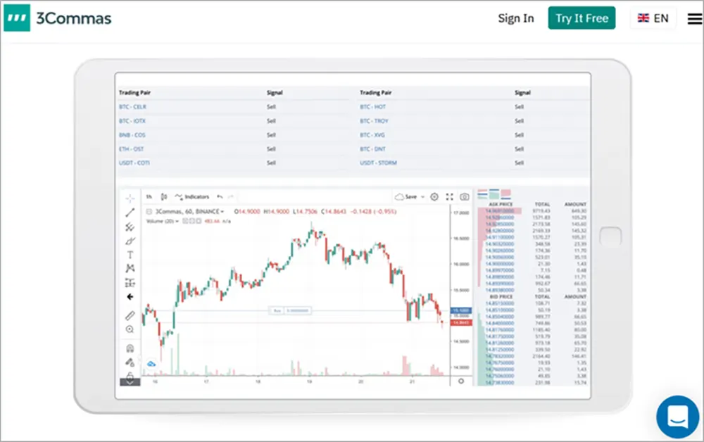Open the ETH - OST trading pair
704x442 pixels.
point(131,149)
